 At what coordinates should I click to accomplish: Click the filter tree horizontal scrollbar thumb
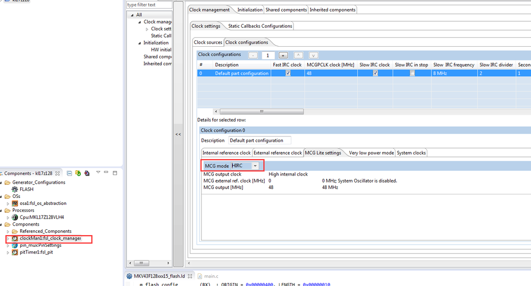pyautogui.click(x=141, y=263)
